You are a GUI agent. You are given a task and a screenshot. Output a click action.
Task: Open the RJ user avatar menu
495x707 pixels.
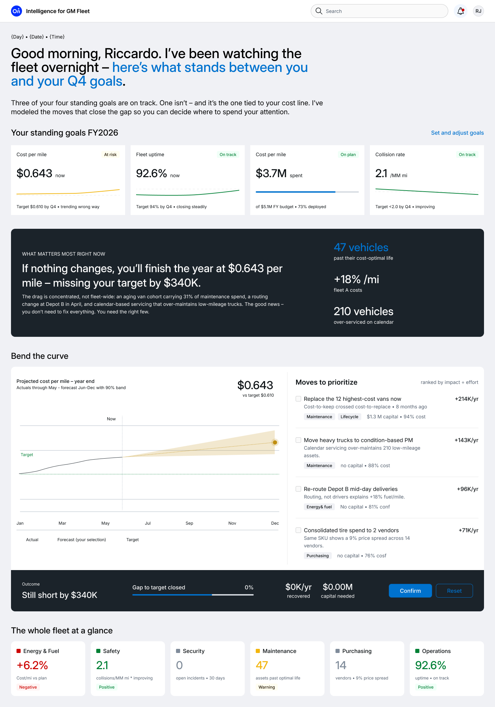478,11
